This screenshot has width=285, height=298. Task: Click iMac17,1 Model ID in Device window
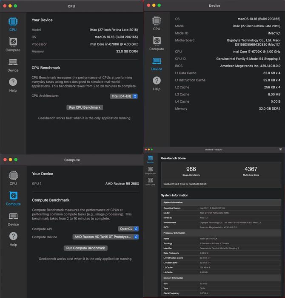point(274,33)
